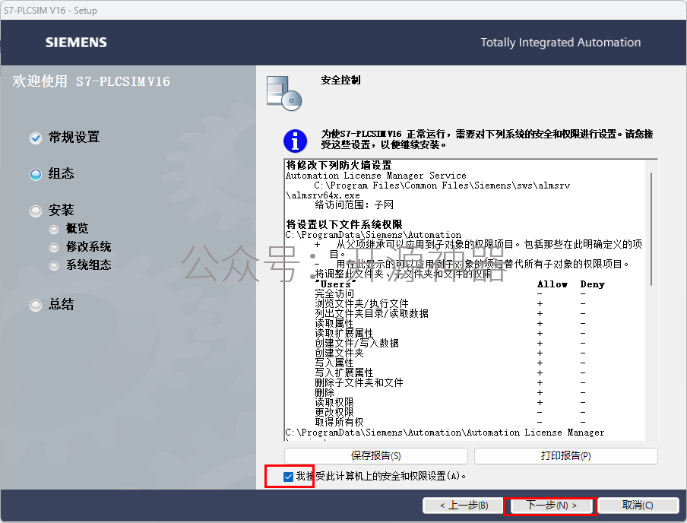The height and width of the screenshot is (523, 687).
Task: Click the 删除子文件夹和文件 permission row
Action: (x=451, y=382)
